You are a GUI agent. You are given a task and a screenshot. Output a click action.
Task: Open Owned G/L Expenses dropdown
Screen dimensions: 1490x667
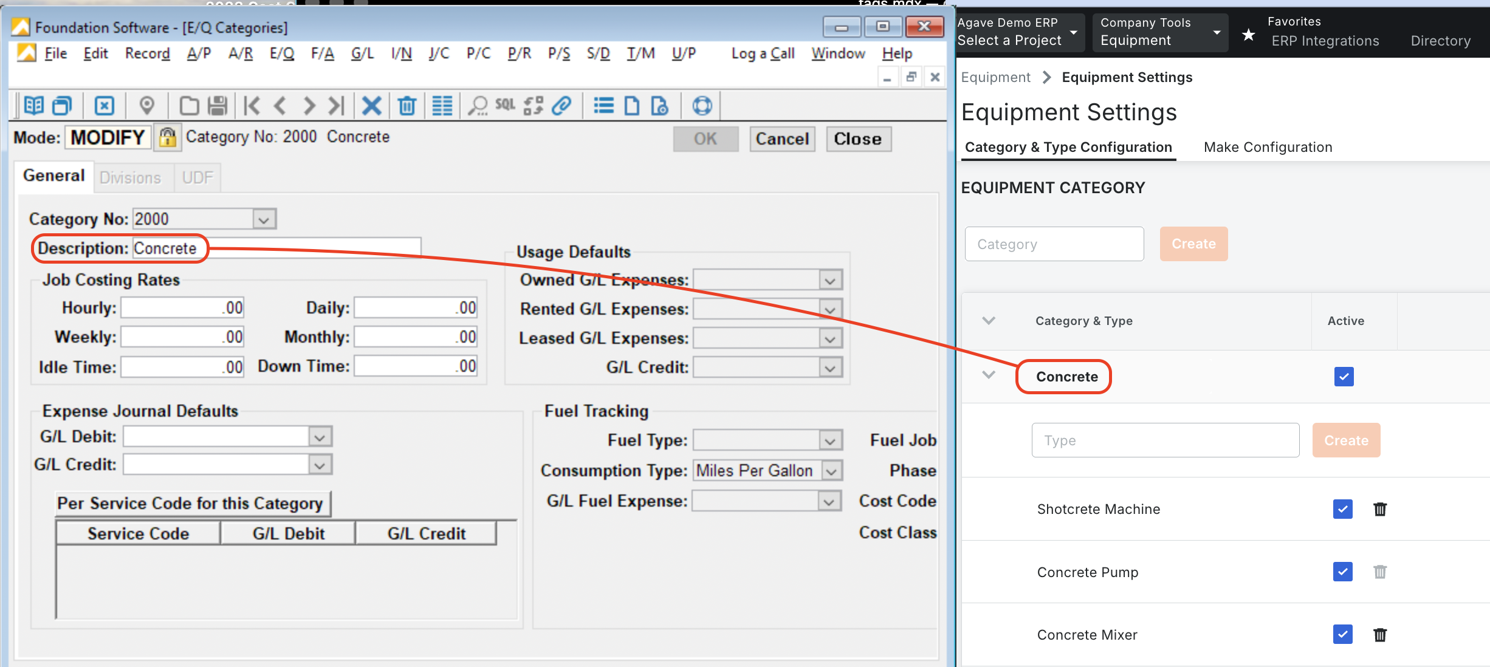coord(830,280)
